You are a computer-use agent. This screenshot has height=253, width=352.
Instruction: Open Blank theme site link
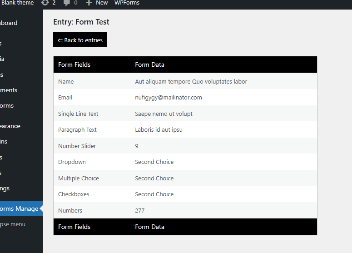tap(18, 3)
